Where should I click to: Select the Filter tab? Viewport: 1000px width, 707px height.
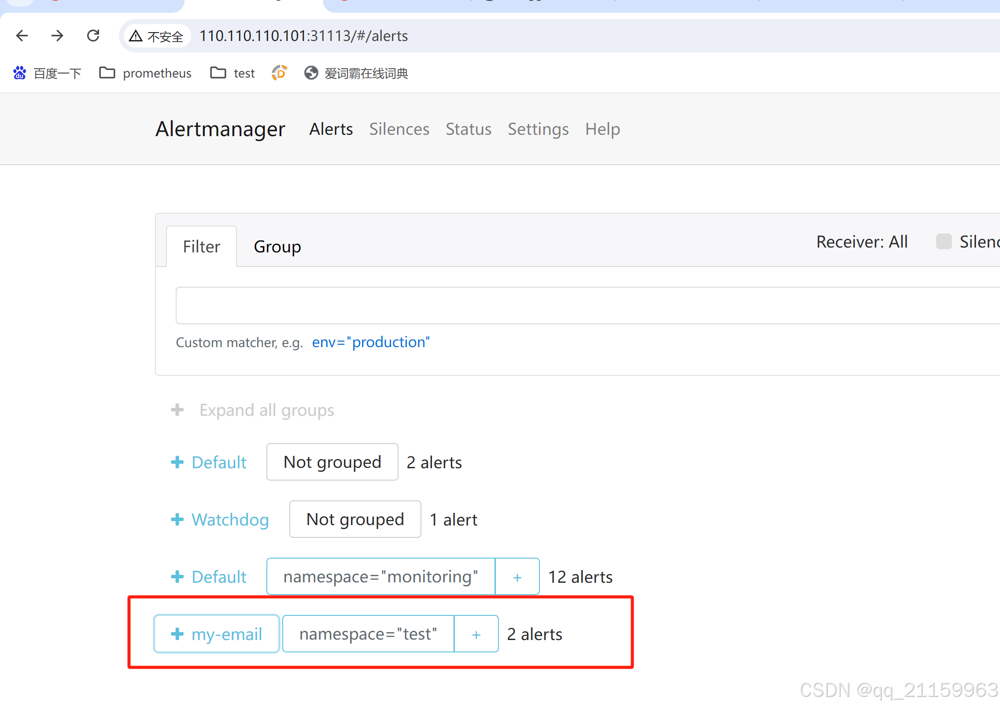(x=201, y=247)
